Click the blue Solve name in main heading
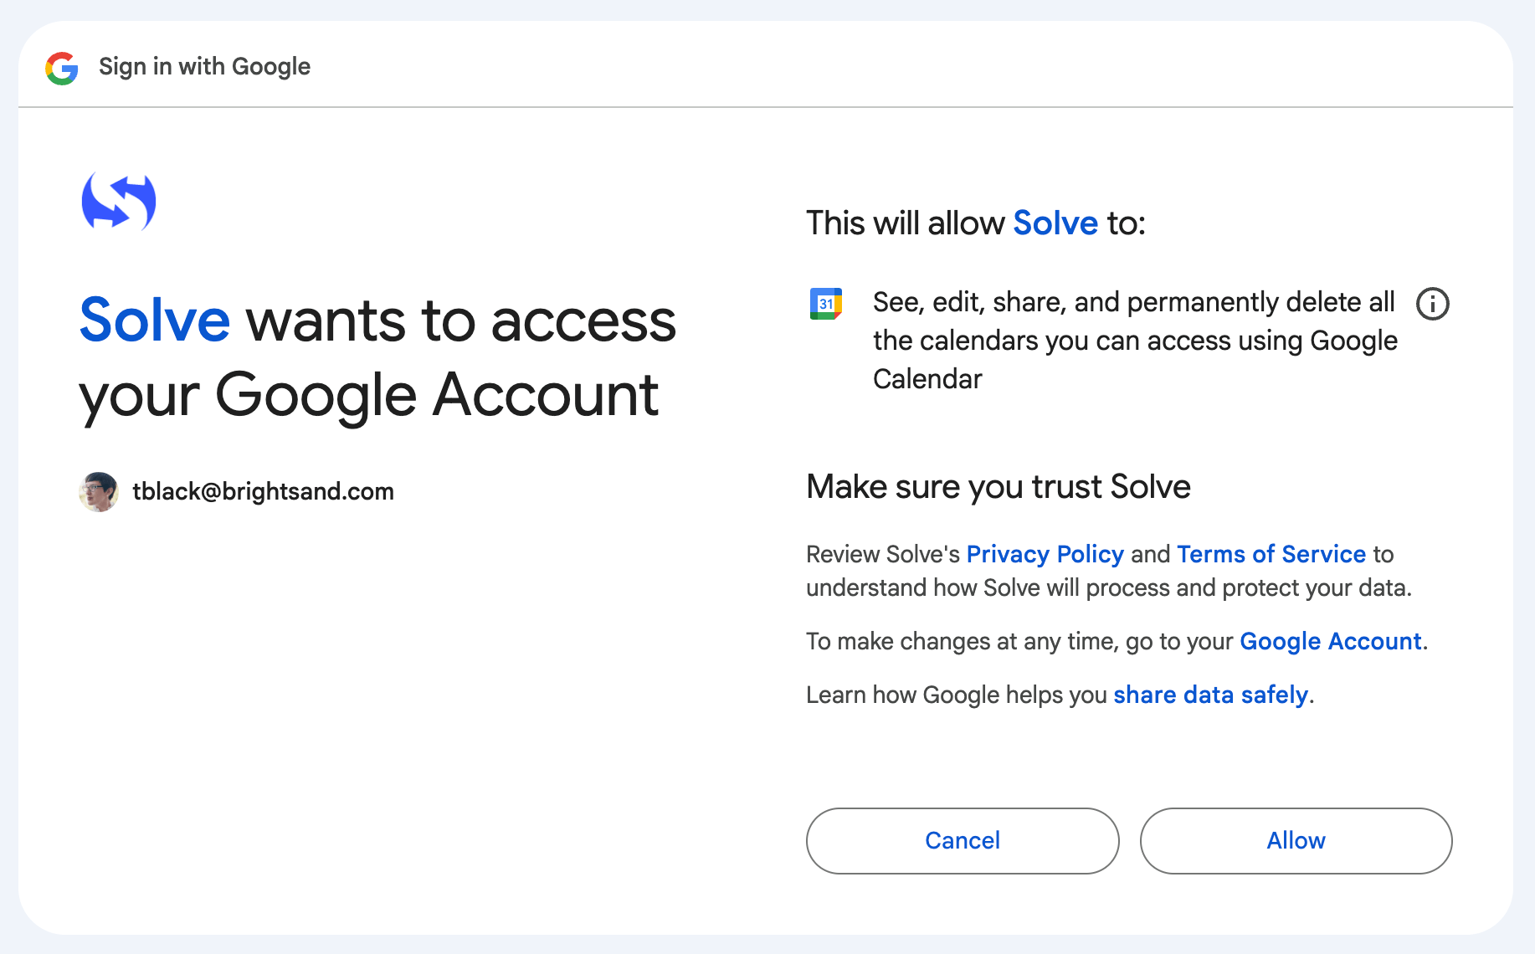 click(x=155, y=321)
